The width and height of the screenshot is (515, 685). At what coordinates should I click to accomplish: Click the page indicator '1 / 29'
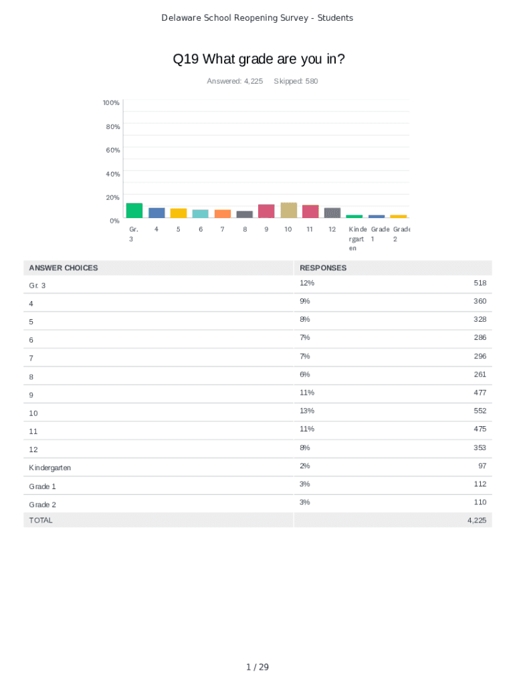click(257, 667)
